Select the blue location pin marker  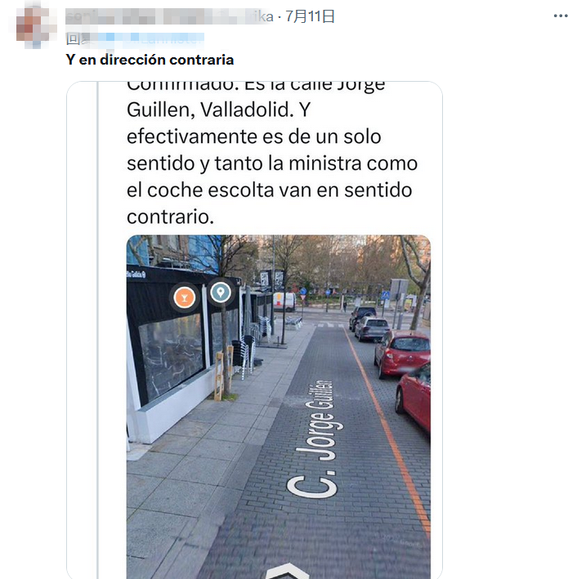coord(221,292)
